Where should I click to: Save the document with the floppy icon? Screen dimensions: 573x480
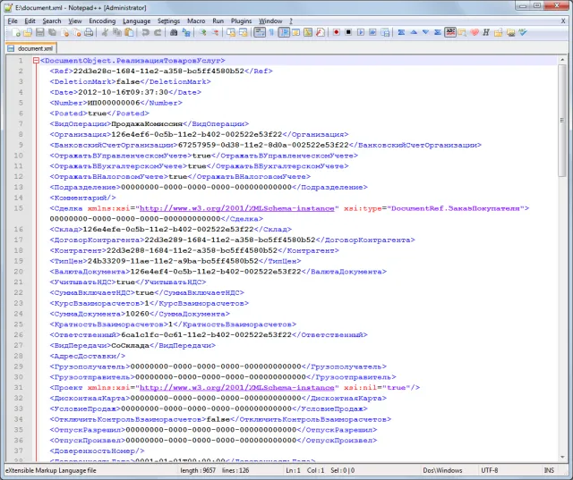click(x=39, y=32)
